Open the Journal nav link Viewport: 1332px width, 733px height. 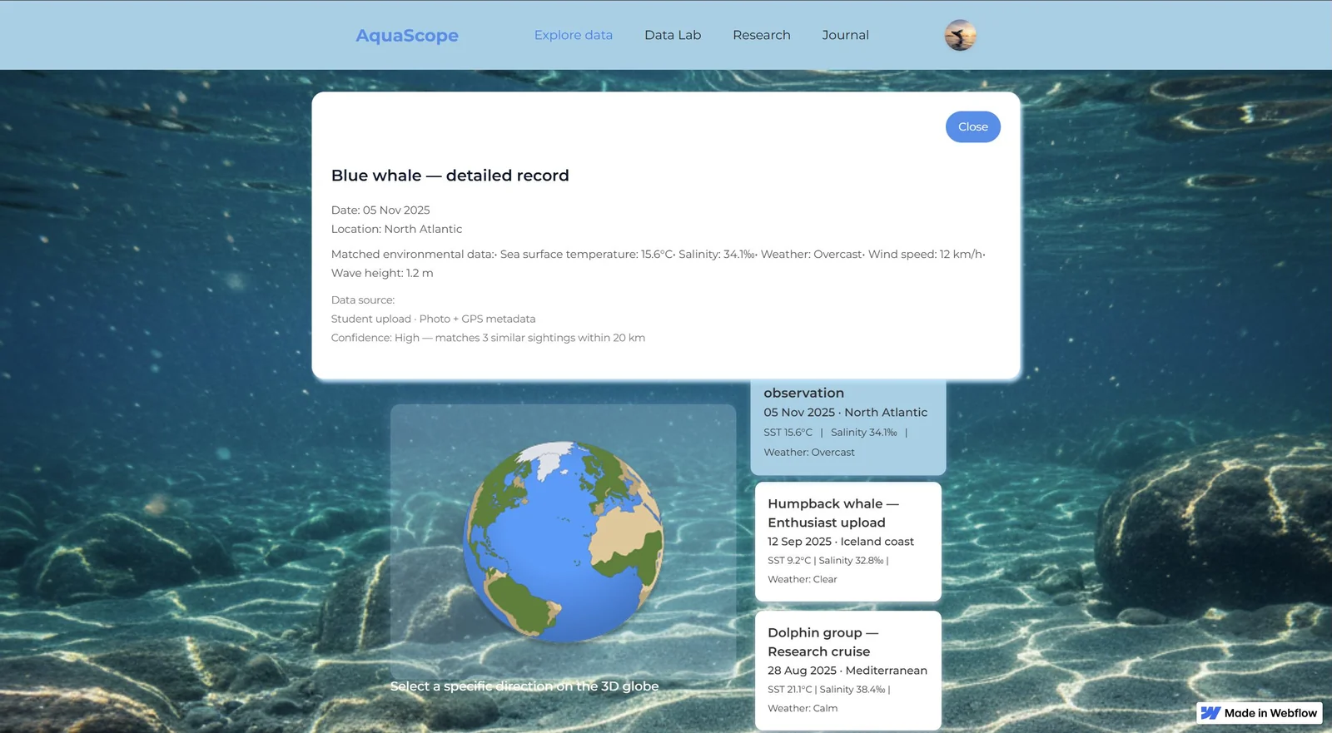pyautogui.click(x=845, y=35)
